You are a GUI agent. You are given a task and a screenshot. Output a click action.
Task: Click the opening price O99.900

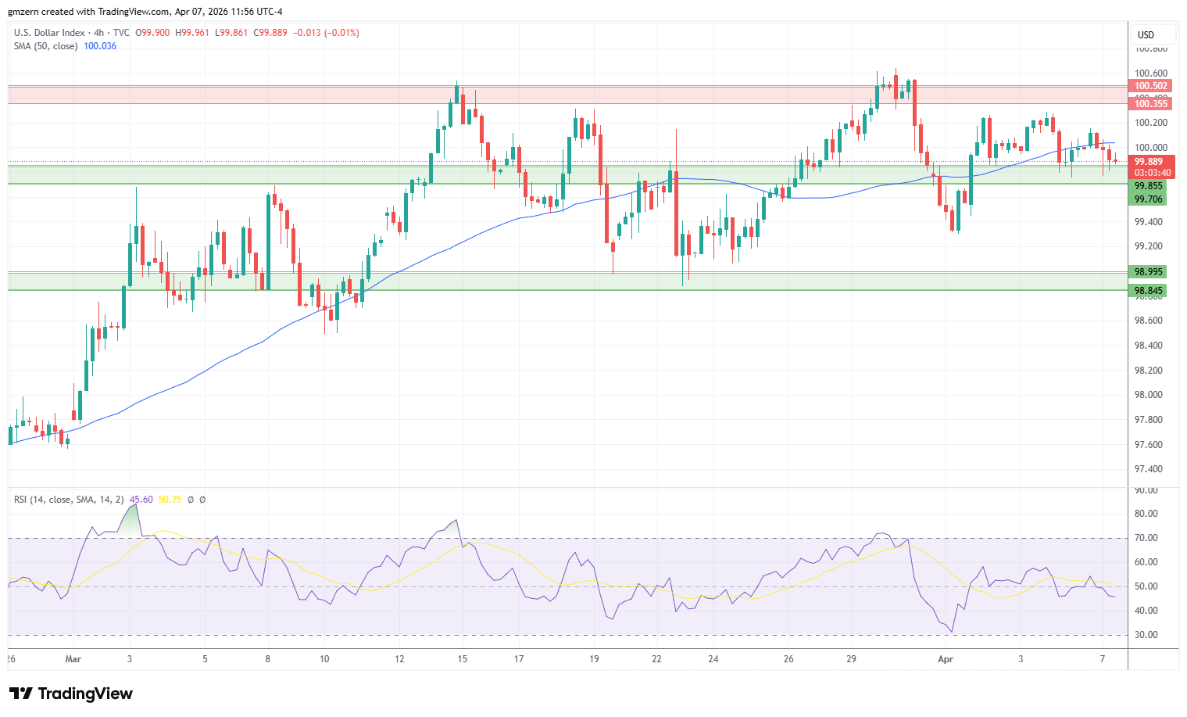click(x=153, y=33)
